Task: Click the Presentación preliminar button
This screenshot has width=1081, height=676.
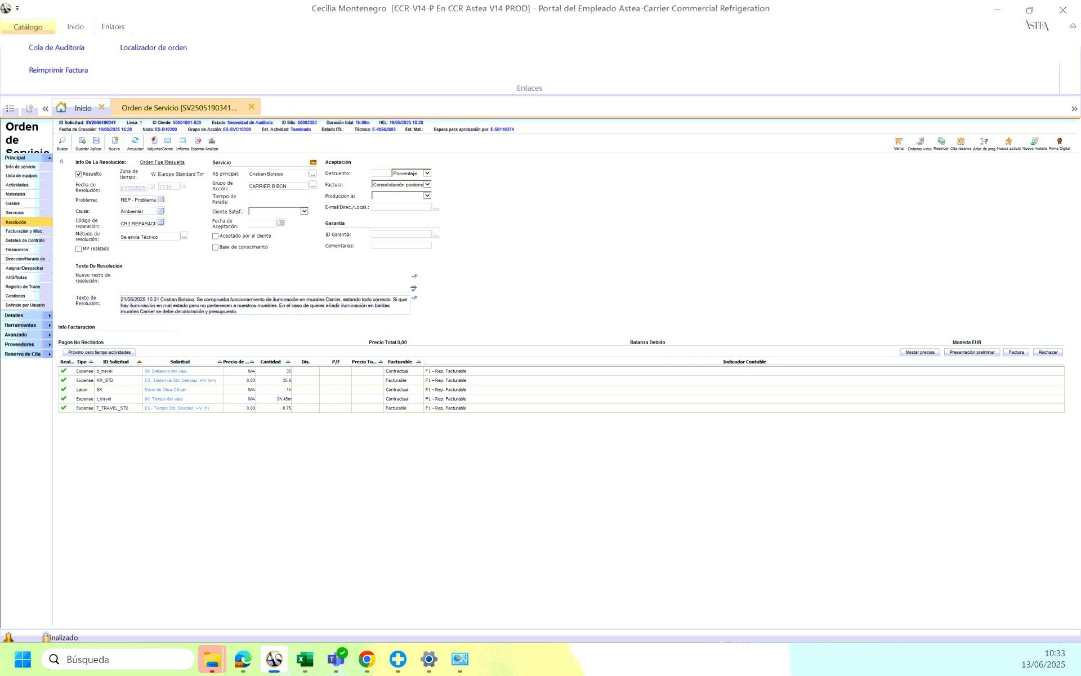Action: 972,352
